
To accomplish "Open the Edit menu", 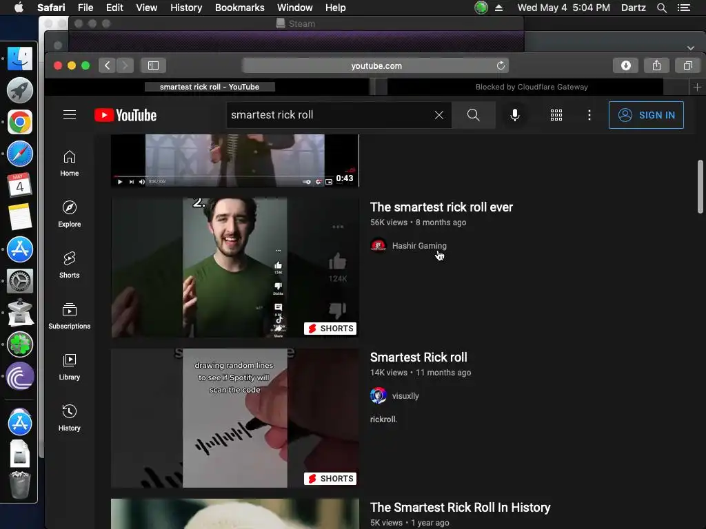I will tap(114, 8).
